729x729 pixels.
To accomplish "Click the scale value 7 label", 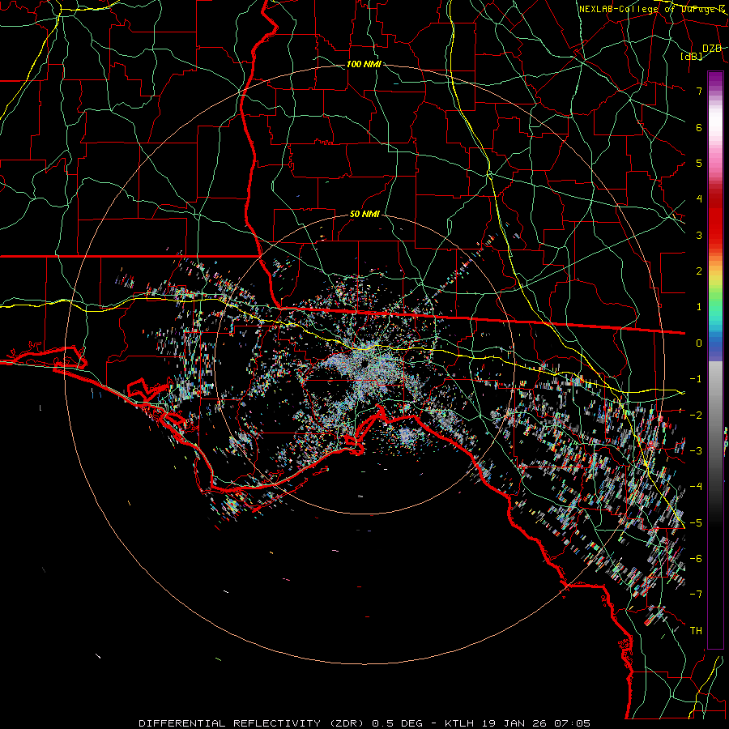I will pos(699,91).
